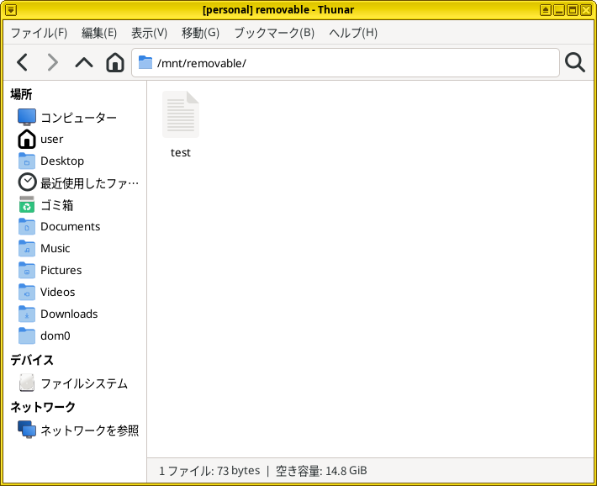597x486 pixels.
Task: Minimize the Thunar window
Action: 559,10
